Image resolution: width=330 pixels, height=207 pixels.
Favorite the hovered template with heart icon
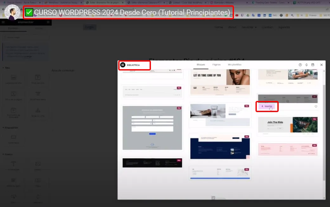316,106
